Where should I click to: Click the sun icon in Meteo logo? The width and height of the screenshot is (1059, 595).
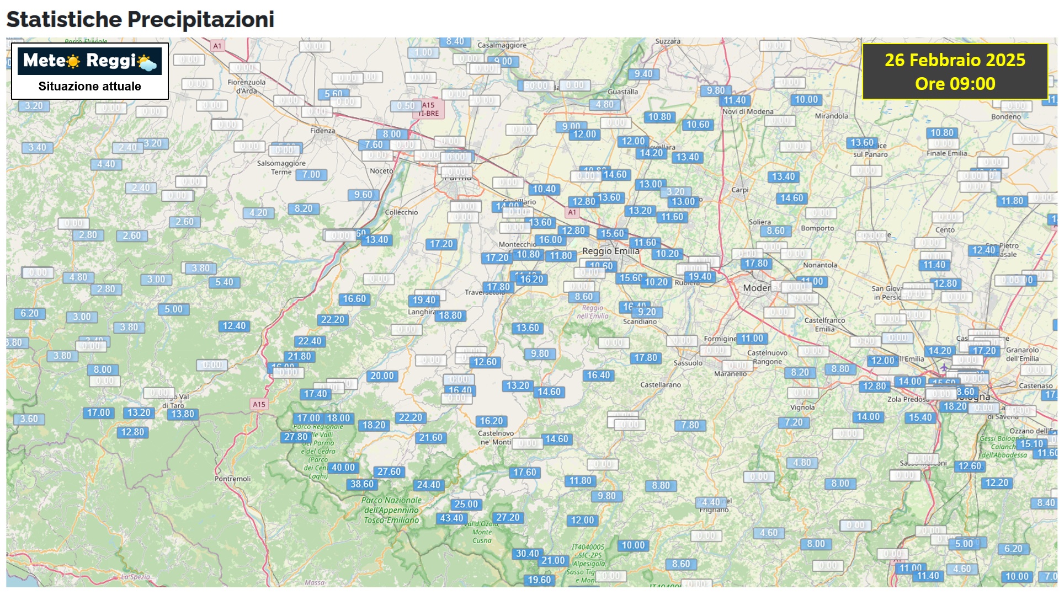pos(73,61)
